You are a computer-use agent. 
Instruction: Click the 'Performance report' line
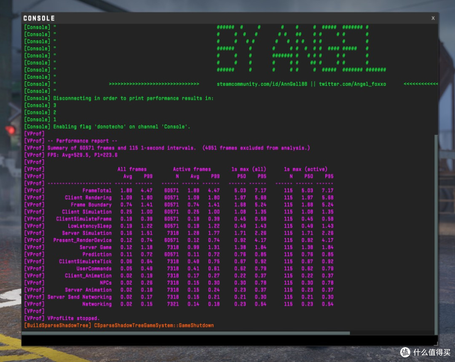click(x=83, y=141)
